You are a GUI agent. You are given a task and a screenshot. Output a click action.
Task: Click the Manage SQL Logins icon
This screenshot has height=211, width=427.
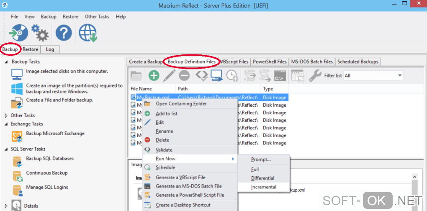[17, 190]
